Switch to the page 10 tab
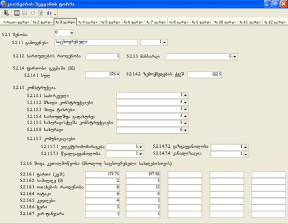288x224 pixels. coord(226,22)
